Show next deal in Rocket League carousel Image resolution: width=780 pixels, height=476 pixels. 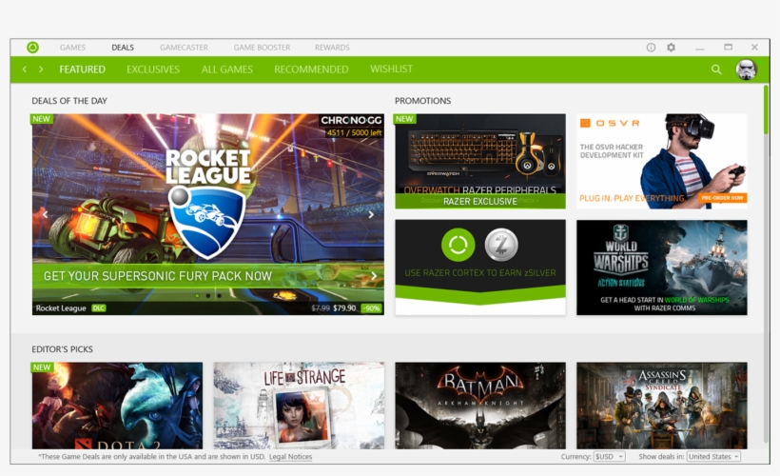tap(371, 214)
